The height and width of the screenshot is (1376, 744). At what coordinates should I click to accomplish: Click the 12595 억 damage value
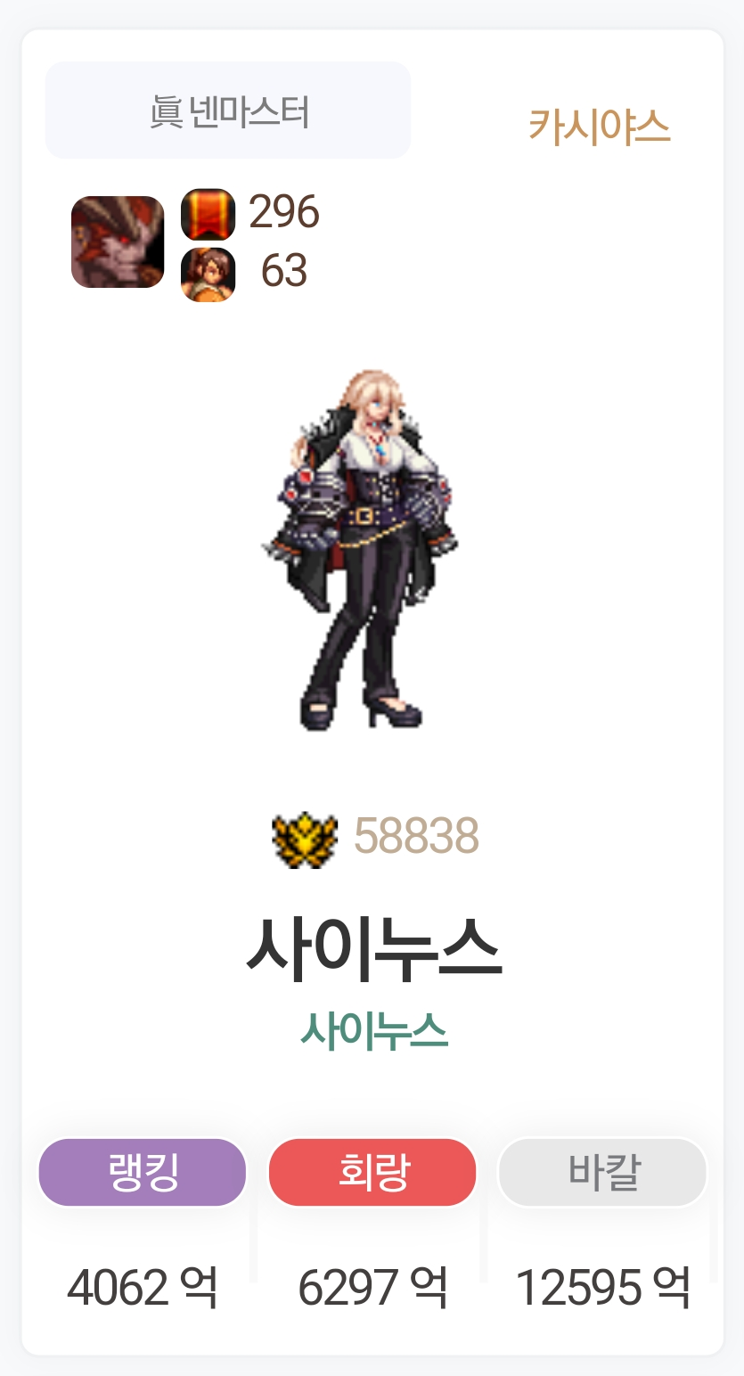click(603, 1288)
